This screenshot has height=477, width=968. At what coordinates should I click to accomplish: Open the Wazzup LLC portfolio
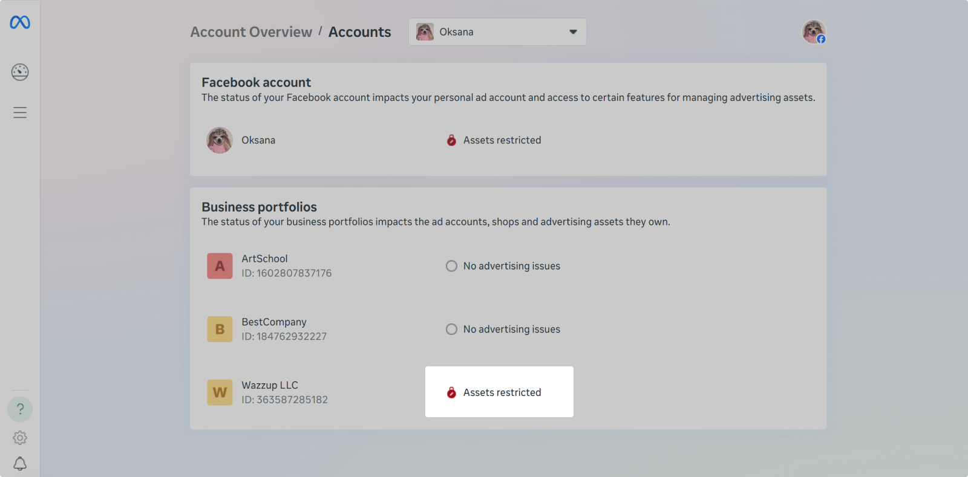point(270,385)
